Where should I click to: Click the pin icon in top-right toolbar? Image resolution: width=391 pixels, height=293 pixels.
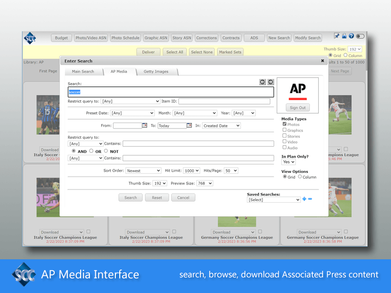coord(337,36)
